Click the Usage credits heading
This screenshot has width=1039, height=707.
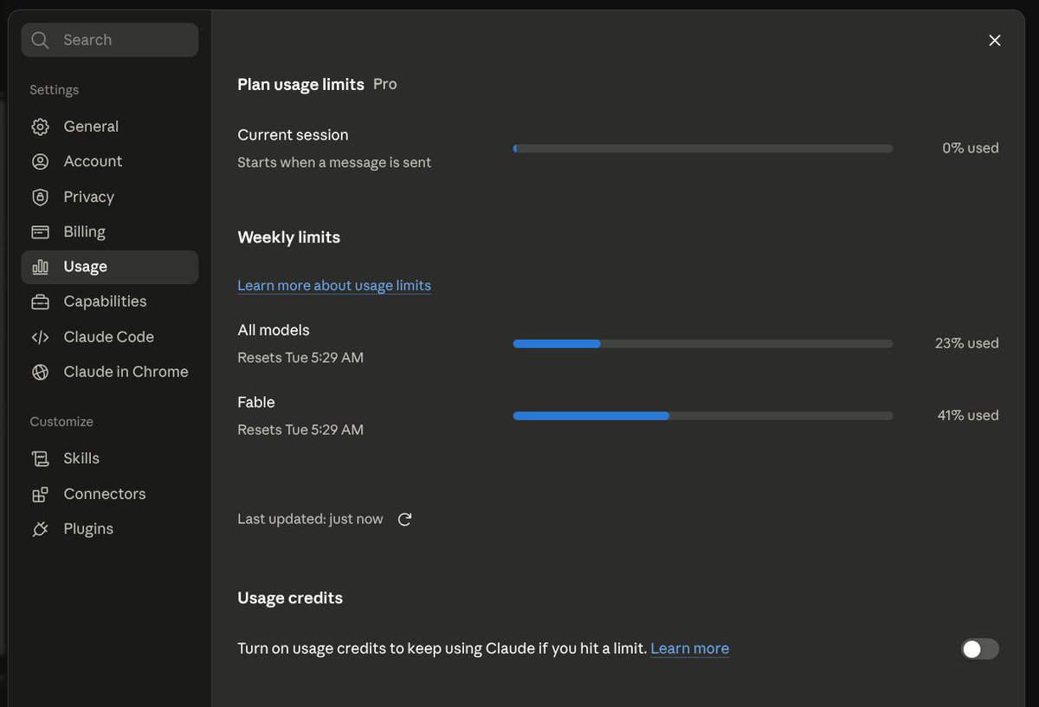pyautogui.click(x=290, y=598)
